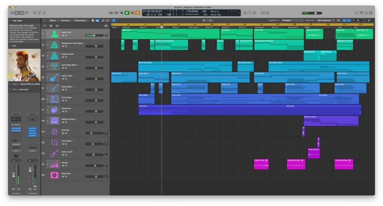Expand the Strings track stack

pyautogui.click(x=47, y=164)
